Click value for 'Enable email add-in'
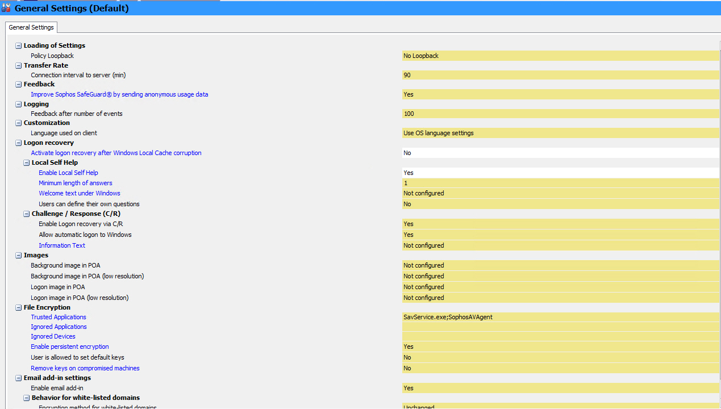The width and height of the screenshot is (721, 409). [560, 388]
